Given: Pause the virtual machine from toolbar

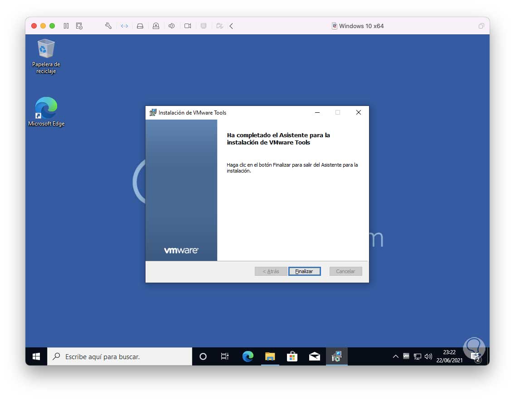Looking at the screenshot, I should click(66, 26).
